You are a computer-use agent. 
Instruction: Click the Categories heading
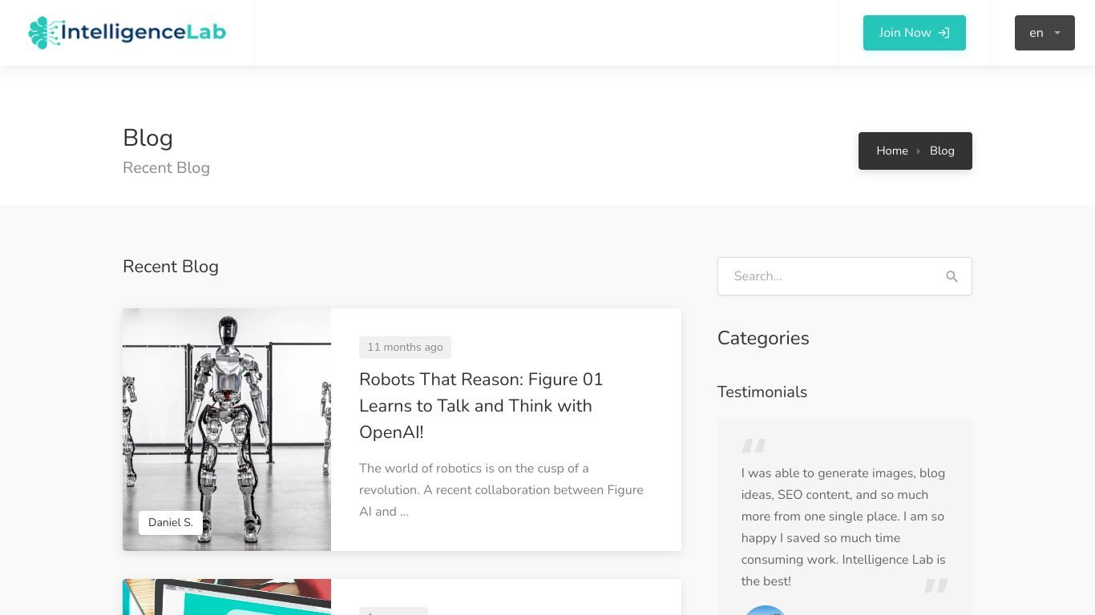pos(763,338)
